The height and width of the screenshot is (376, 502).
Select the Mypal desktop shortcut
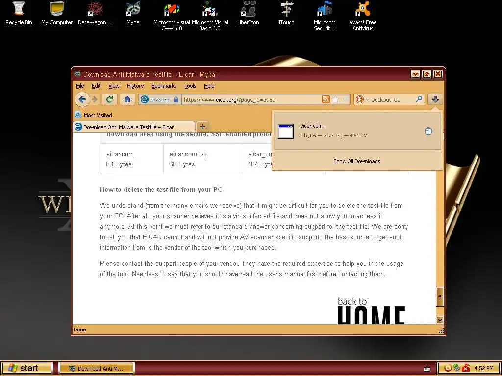[133, 13]
